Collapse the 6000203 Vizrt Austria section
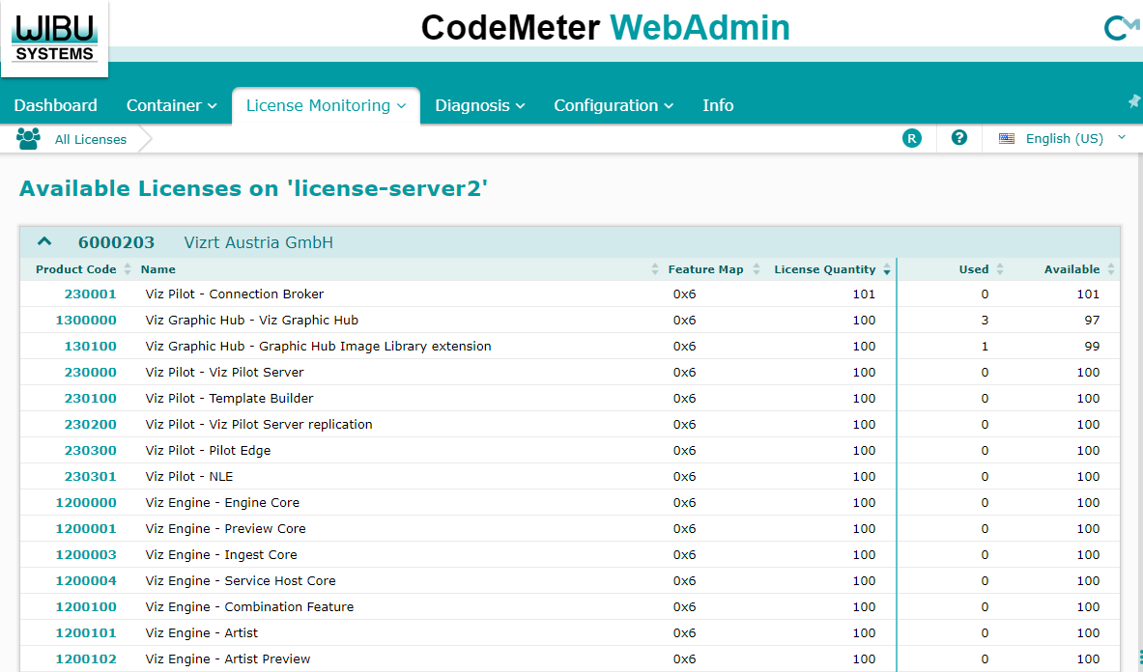 pyautogui.click(x=43, y=242)
